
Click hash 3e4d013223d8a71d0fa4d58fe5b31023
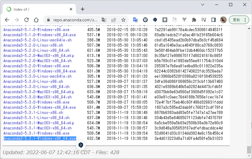189,139
